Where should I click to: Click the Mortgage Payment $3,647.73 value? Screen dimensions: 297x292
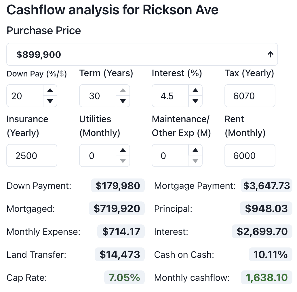click(266, 186)
